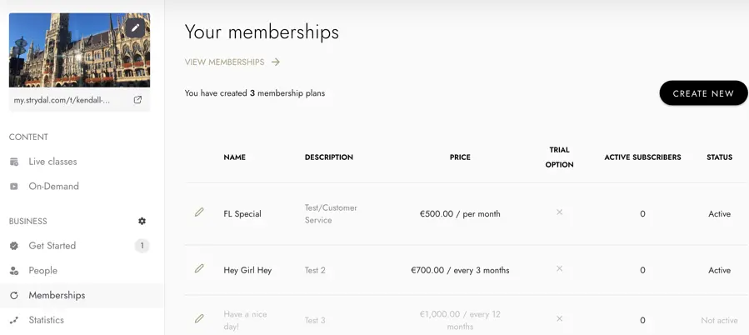Click the Statistics chart icon

14,320
